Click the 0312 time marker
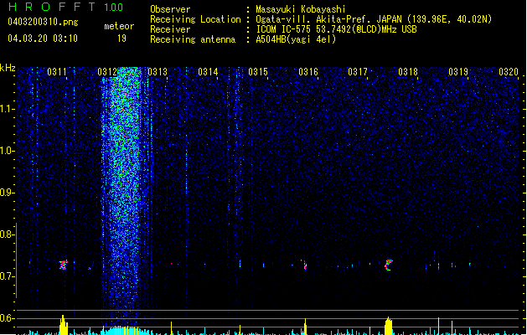 [107, 72]
